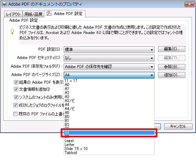Enable 既存の PDF ファイルの上書き checkbox
Image resolution: width=196 pixels, height=160 pixels.
pyautogui.click(x=15, y=114)
